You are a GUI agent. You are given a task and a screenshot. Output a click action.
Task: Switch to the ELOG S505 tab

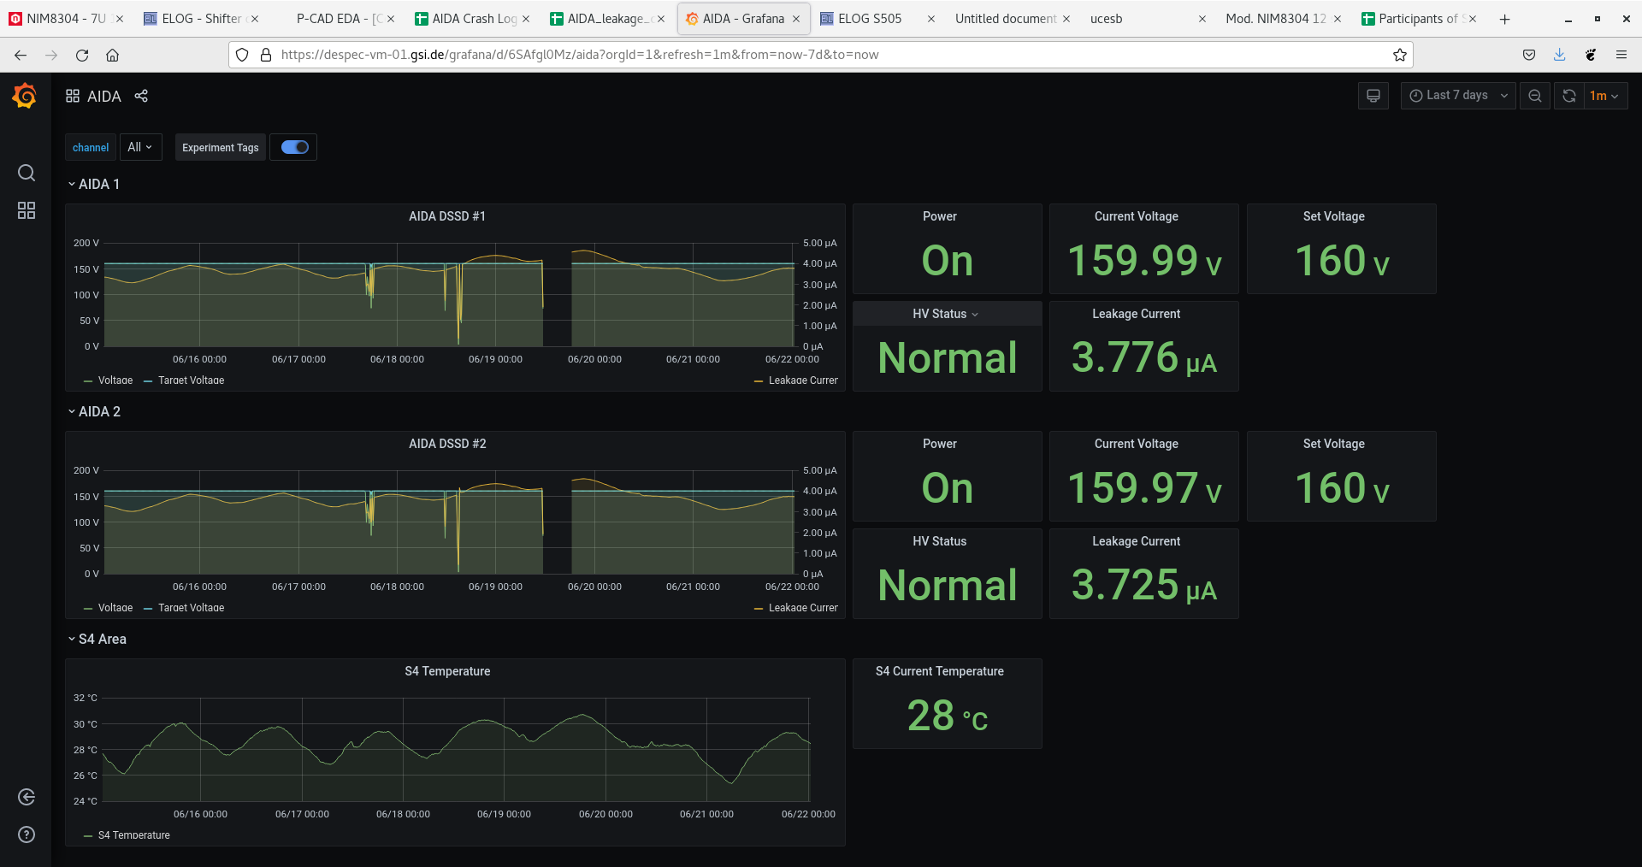(x=877, y=19)
